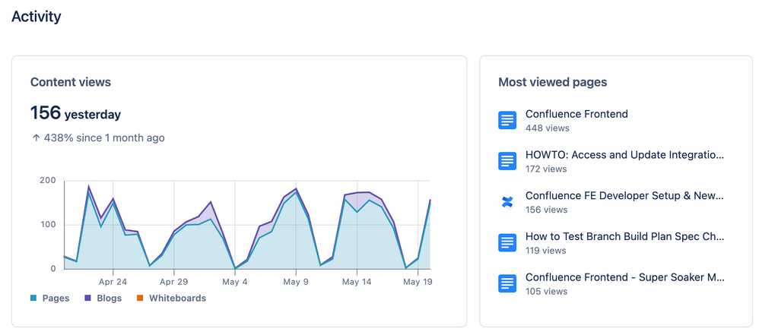Click the Super Soaker page icon
This screenshot has height=335, width=759.
pos(507,283)
